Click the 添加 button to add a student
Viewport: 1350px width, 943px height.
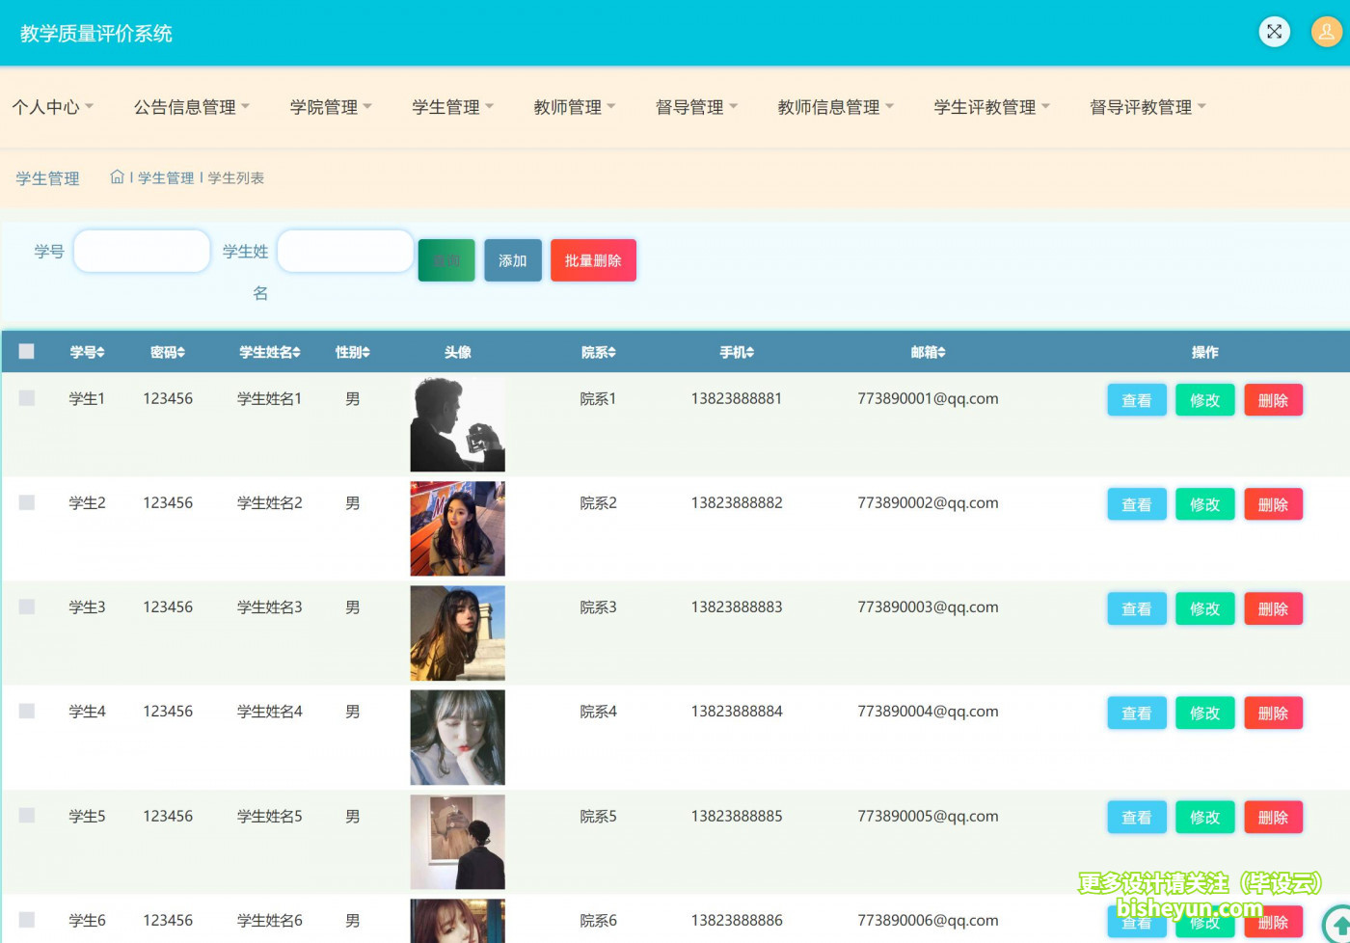click(x=512, y=259)
